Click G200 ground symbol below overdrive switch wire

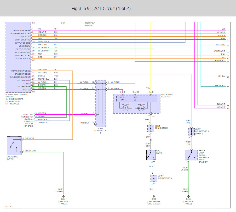pos(63,196)
